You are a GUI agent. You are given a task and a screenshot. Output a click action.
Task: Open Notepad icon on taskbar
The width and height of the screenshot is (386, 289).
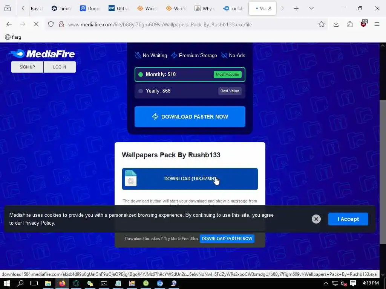118,283
